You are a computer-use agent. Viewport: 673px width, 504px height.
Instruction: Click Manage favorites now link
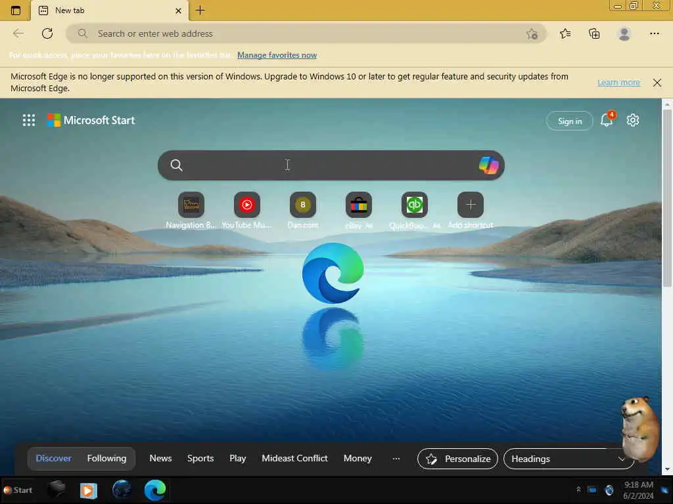(x=277, y=55)
